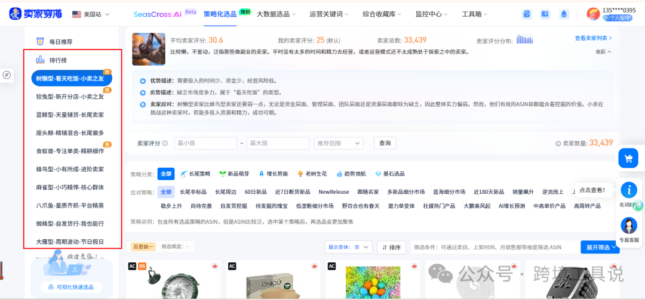Expand the 综合收藏库 menu
Image resolution: width=645 pixels, height=300 pixels.
[x=382, y=14]
